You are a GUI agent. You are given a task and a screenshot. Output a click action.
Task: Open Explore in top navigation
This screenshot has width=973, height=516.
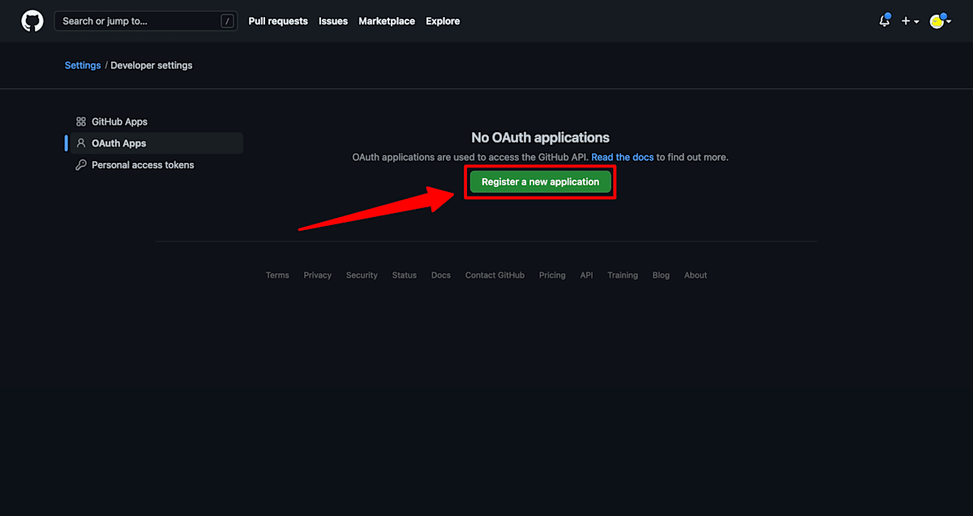[x=443, y=21]
